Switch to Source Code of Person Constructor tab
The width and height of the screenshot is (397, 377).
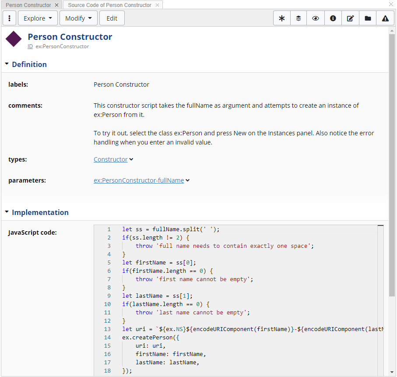click(x=109, y=5)
